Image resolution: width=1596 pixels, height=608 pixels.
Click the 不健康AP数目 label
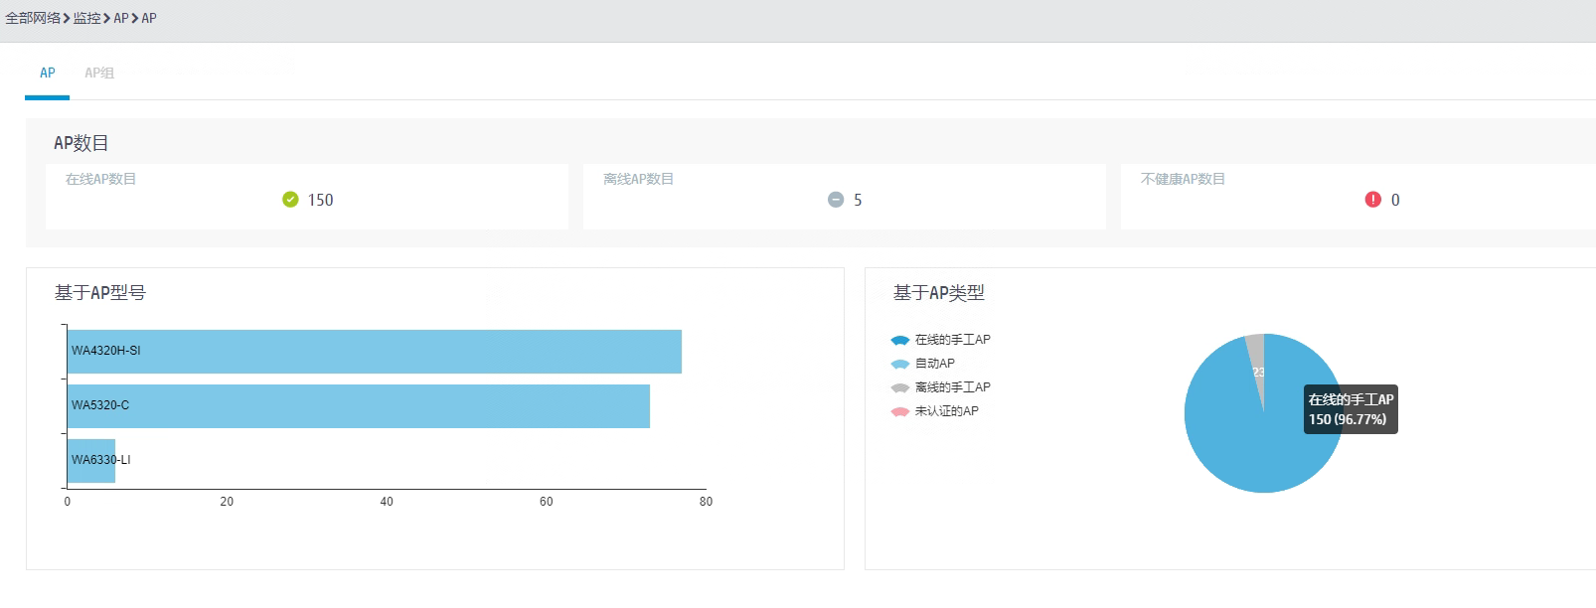(1183, 179)
